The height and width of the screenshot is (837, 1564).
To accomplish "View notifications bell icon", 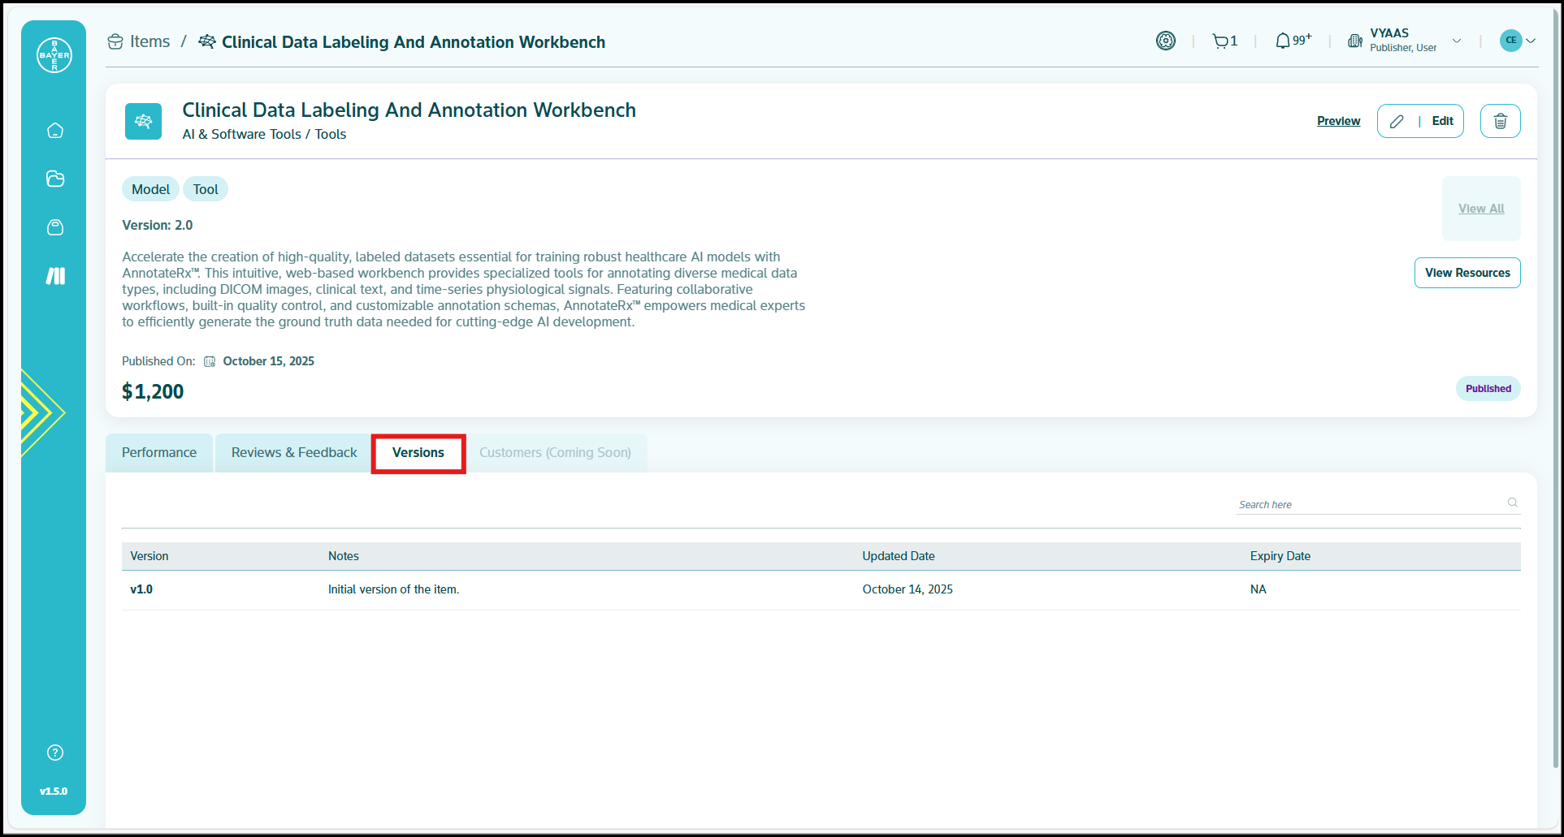I will 1283,41.
